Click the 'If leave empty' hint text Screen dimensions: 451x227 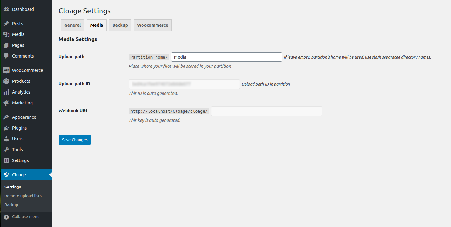pos(357,57)
